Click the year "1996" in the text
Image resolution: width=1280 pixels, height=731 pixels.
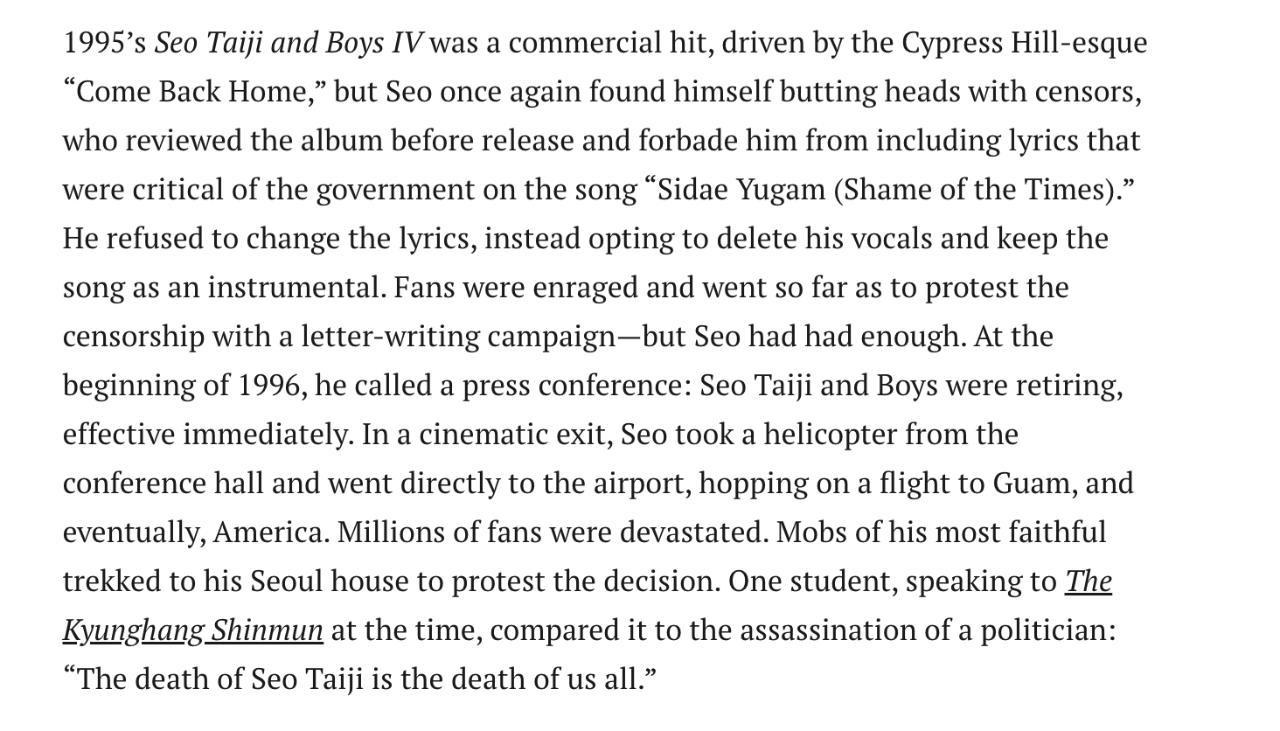268,386
